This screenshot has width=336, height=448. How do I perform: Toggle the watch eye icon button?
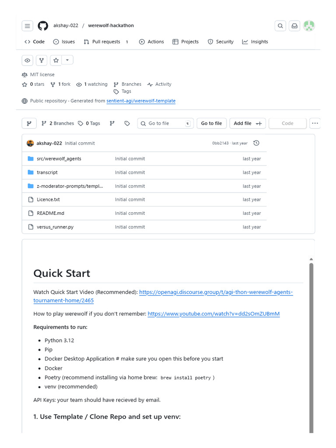(28, 60)
